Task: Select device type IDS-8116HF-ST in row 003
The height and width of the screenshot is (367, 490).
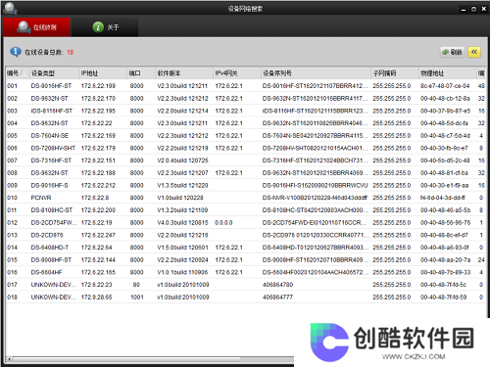Action: point(52,111)
